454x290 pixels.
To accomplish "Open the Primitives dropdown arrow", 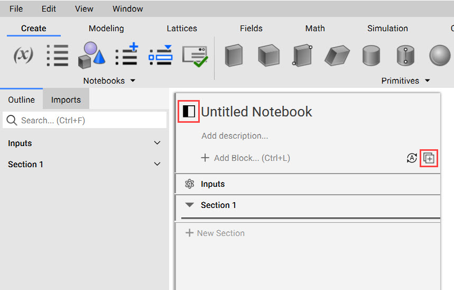I will 428,80.
